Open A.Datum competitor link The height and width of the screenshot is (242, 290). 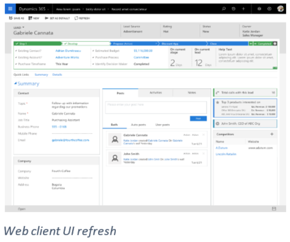coord(222,148)
